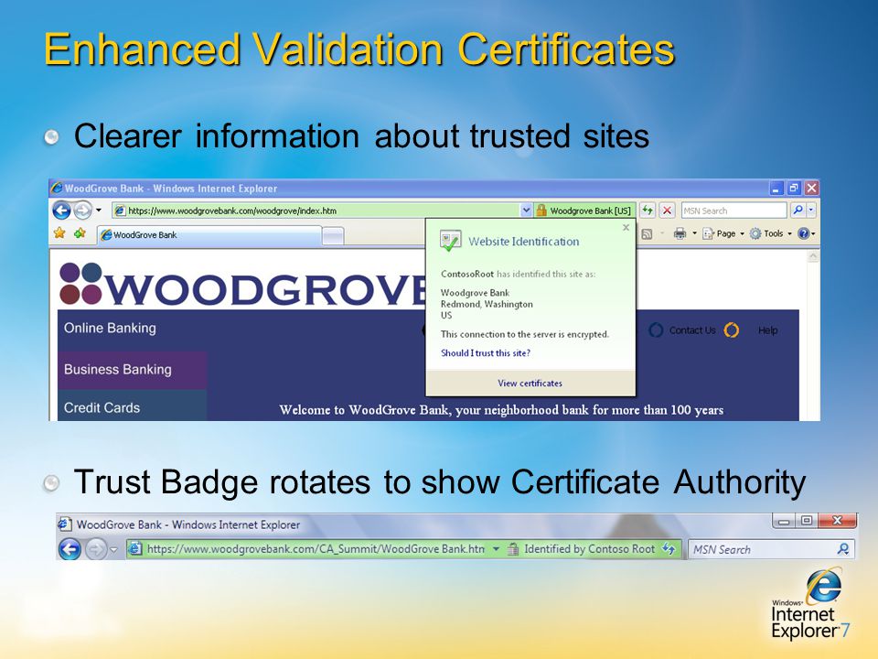This screenshot has width=878, height=659.
Task: Click Website Identification checkmark icon
Action: click(x=450, y=241)
